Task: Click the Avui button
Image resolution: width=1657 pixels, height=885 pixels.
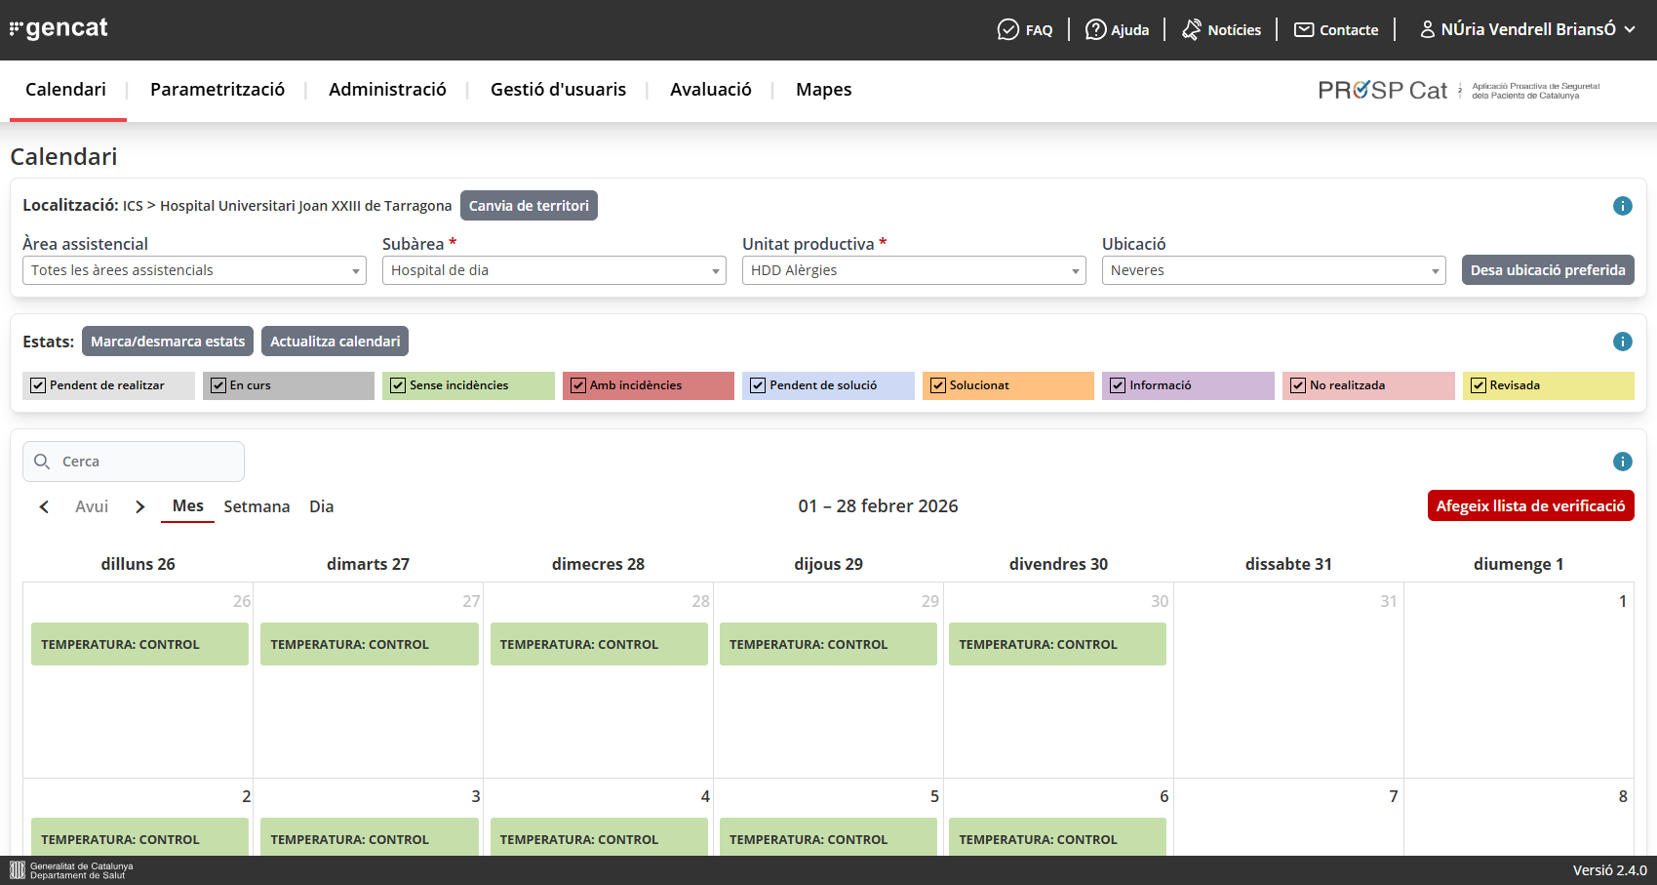Action: [x=92, y=506]
